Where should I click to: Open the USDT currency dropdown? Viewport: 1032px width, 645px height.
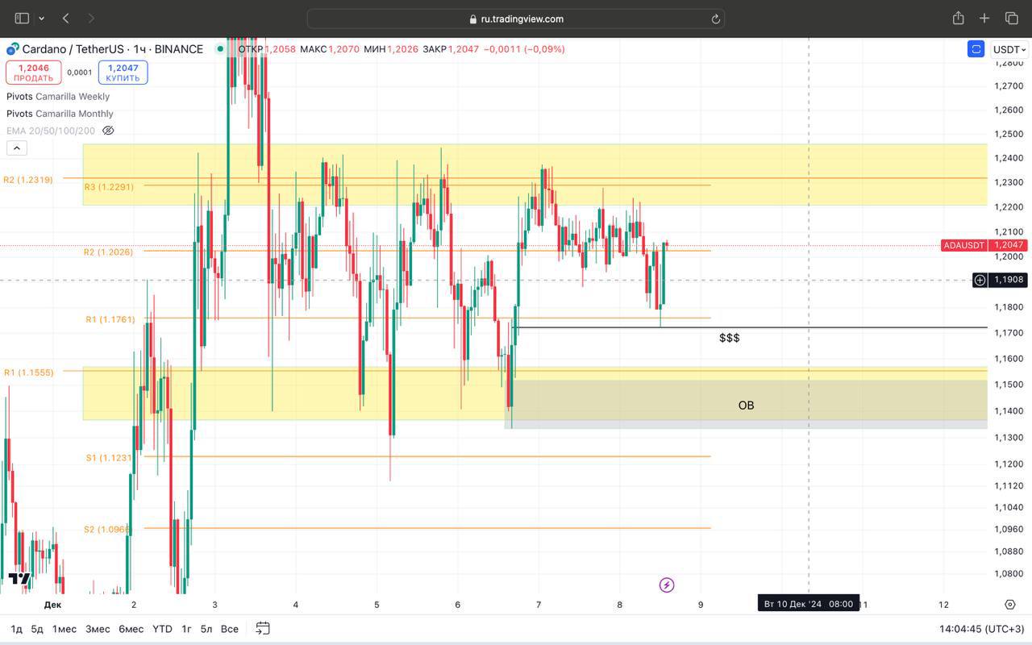[x=1009, y=49]
